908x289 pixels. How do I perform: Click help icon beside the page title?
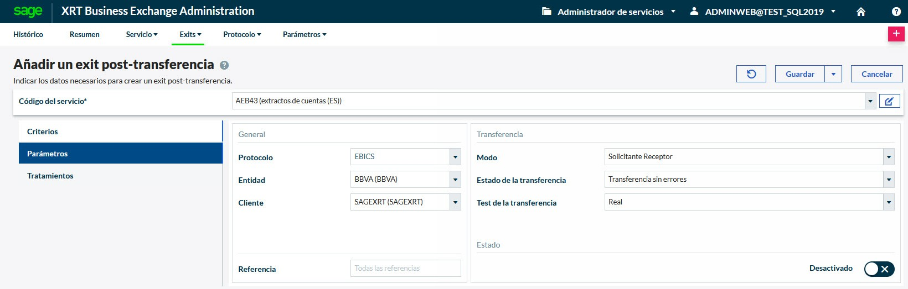pyautogui.click(x=224, y=65)
